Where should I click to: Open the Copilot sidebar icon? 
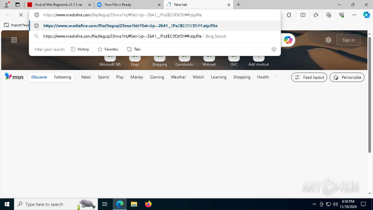[x=366, y=15]
